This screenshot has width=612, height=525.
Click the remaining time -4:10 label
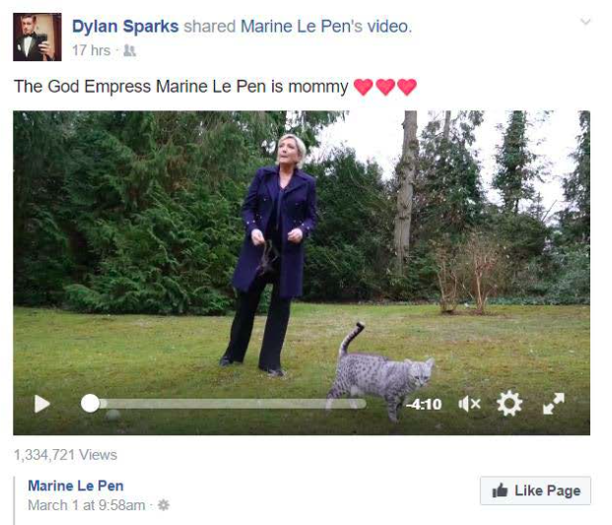424,404
